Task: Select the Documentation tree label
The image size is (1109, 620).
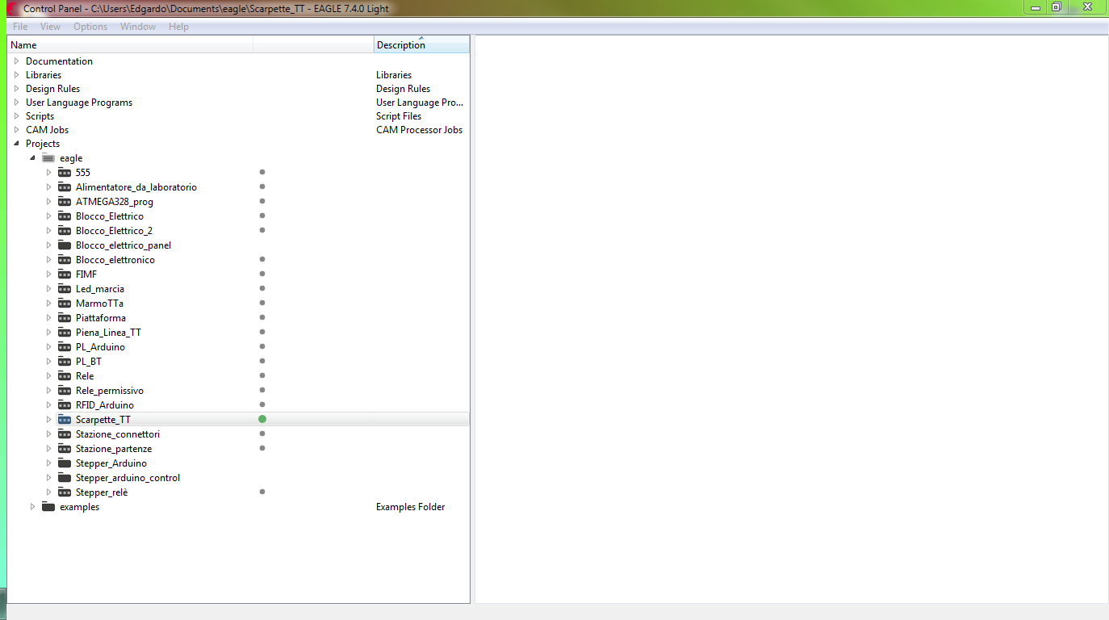Action: (59, 61)
